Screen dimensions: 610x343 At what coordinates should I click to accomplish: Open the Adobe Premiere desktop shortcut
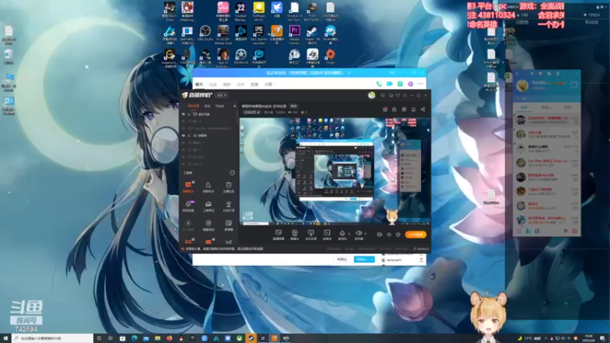point(294,34)
